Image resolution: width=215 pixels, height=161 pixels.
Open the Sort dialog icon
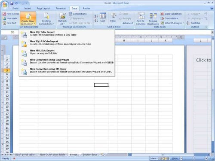tap(103, 18)
